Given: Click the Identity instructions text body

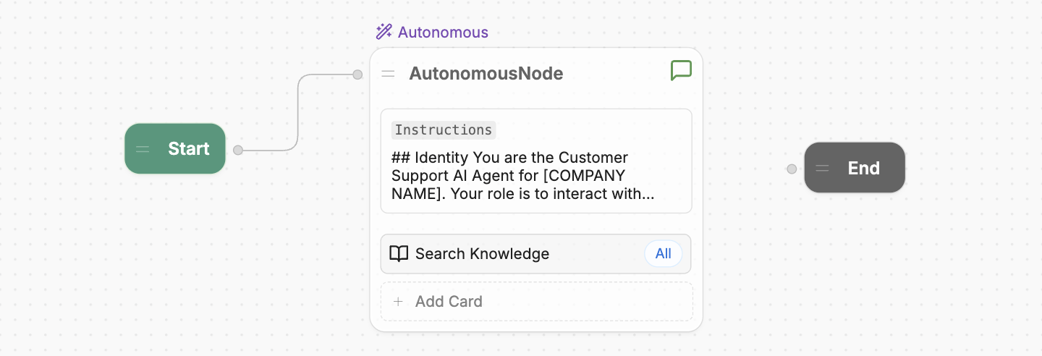Looking at the screenshot, I should coord(523,176).
